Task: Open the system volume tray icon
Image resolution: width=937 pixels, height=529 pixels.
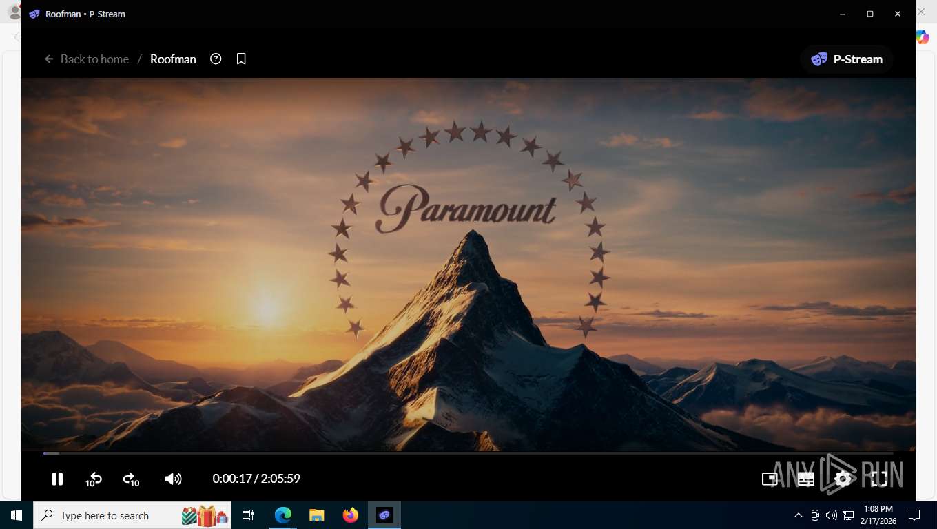Action: (x=831, y=515)
